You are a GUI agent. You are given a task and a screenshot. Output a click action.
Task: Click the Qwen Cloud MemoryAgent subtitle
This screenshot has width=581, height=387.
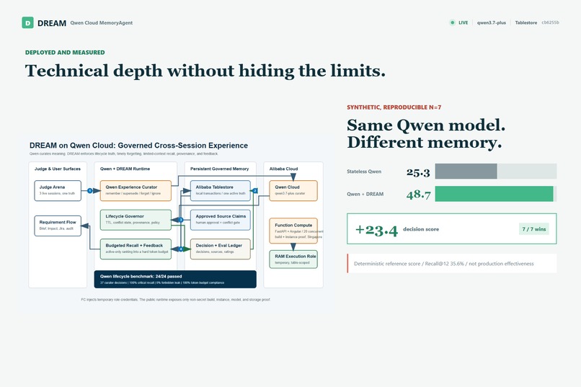click(102, 22)
